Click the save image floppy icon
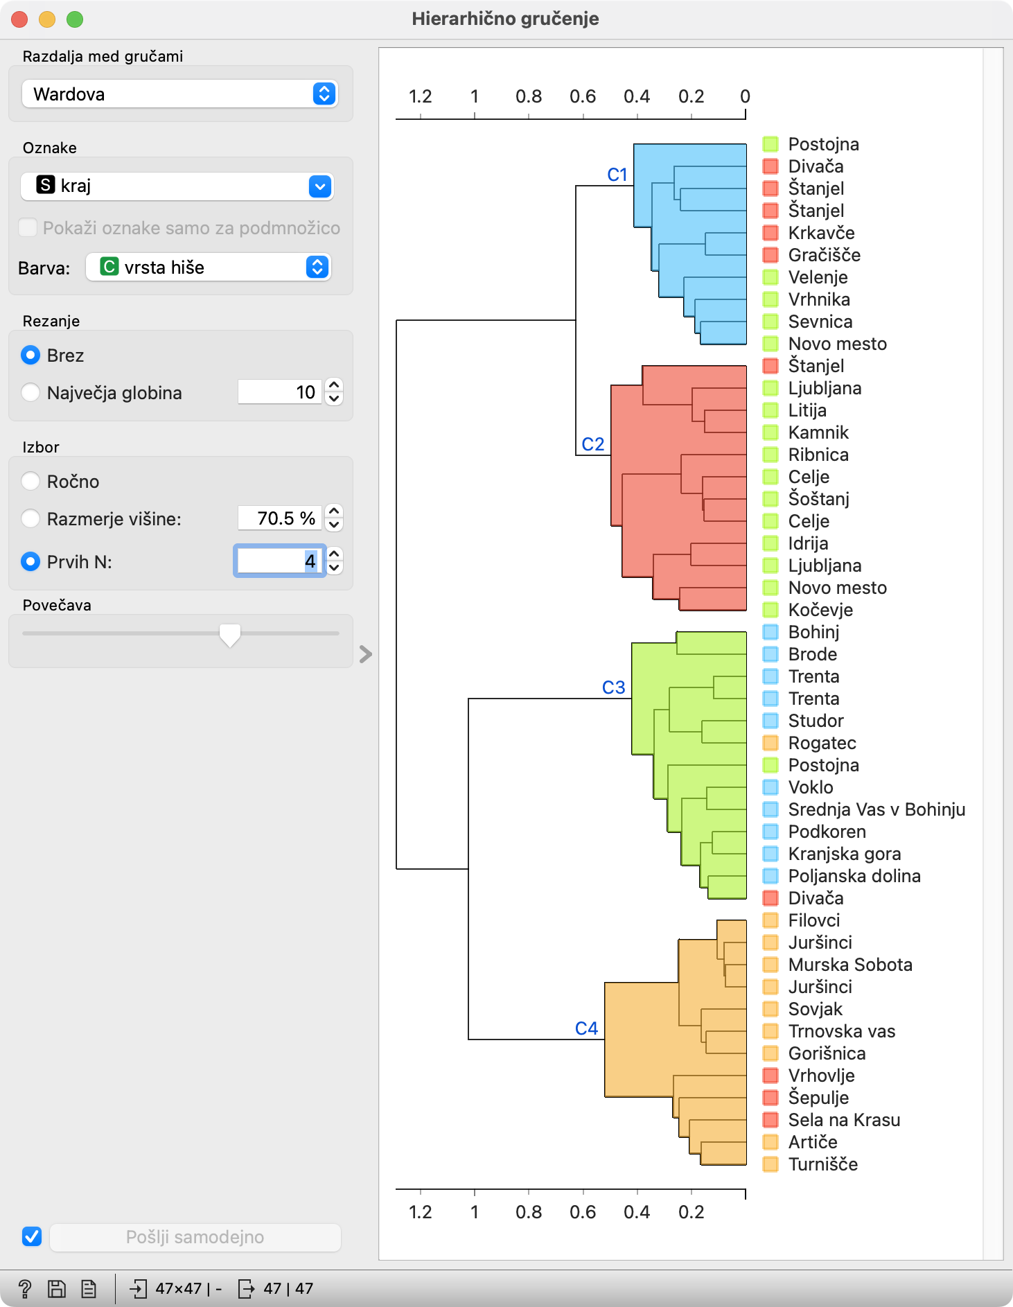 (57, 1288)
